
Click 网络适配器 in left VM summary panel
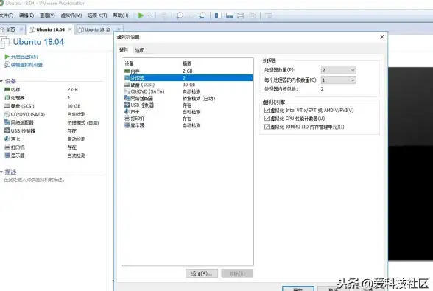[19, 122]
